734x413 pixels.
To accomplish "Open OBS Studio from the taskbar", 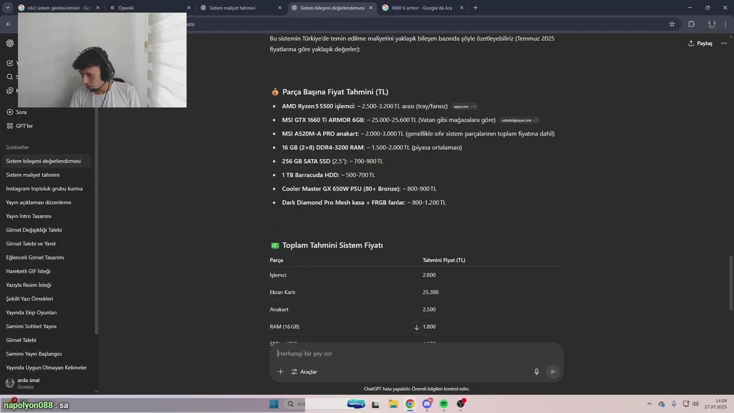I will point(461,404).
